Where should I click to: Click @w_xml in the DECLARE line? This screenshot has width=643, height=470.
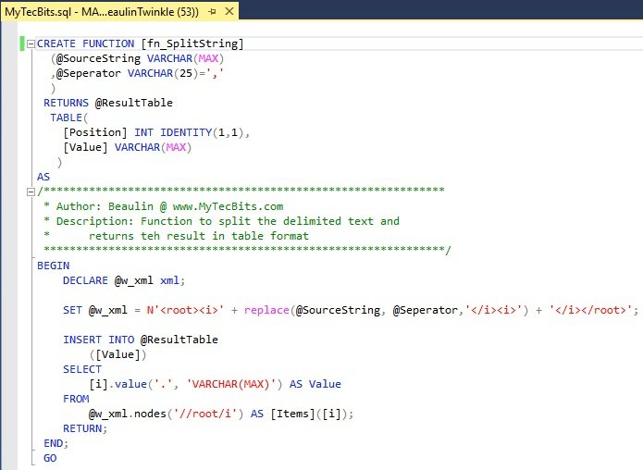133,280
